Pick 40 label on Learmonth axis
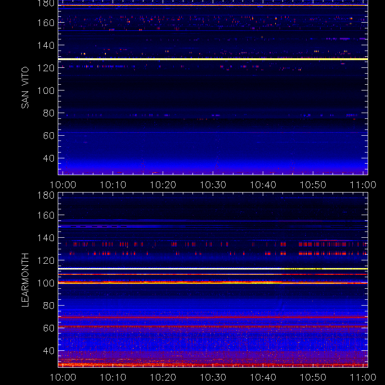 [x=49, y=351]
